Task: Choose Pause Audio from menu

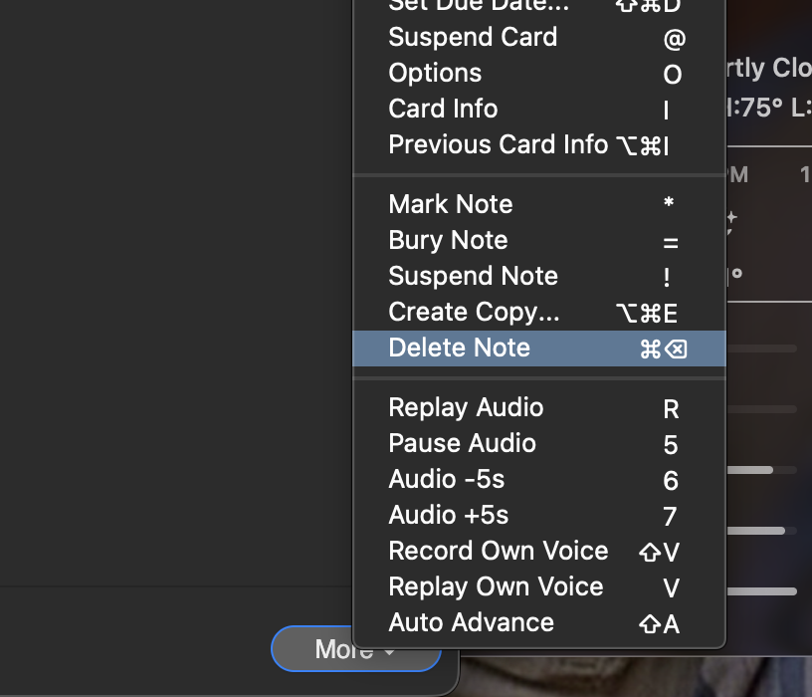Action: (x=539, y=444)
